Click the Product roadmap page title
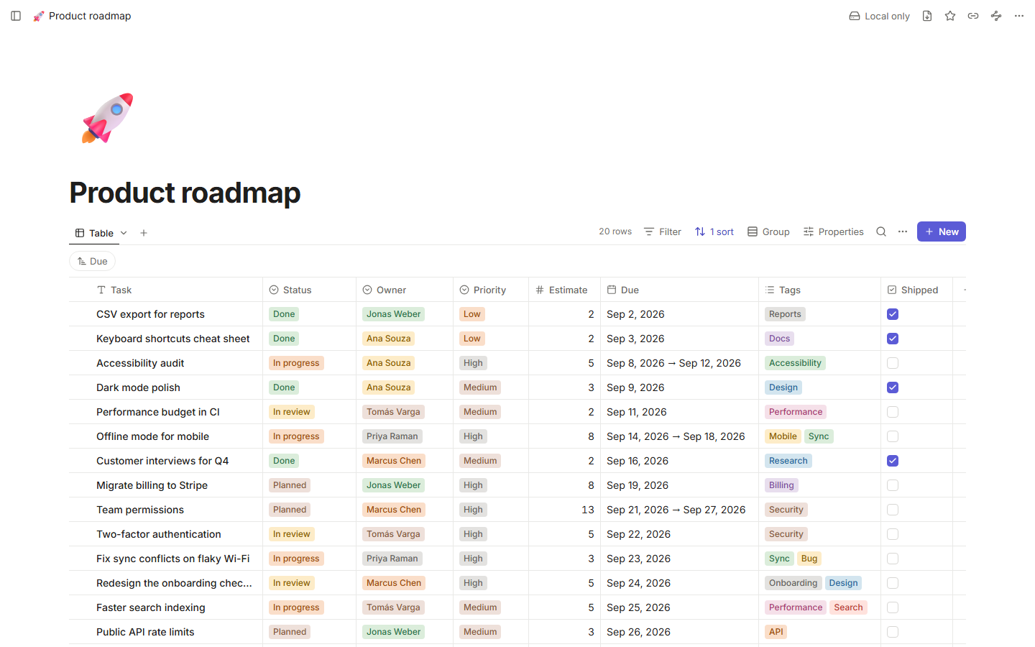 [x=185, y=193]
